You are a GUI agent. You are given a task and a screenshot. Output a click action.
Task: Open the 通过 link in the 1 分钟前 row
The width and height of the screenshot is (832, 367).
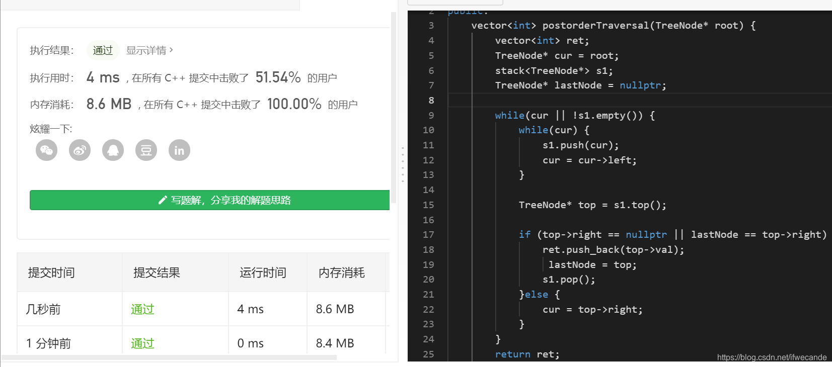point(142,343)
